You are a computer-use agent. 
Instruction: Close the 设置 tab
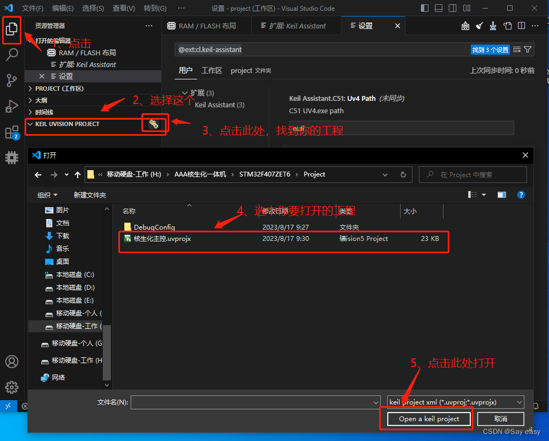[x=397, y=26]
